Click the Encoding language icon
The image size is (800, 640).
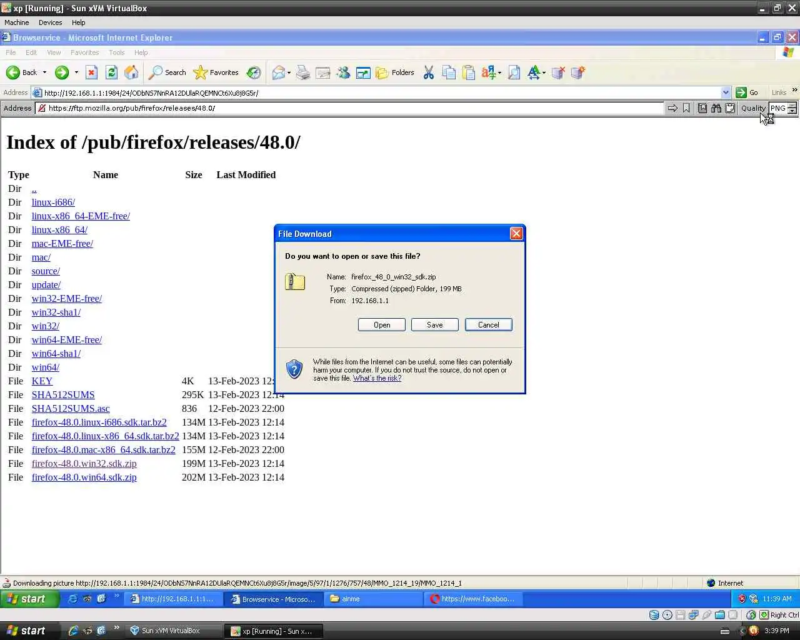tap(489, 73)
